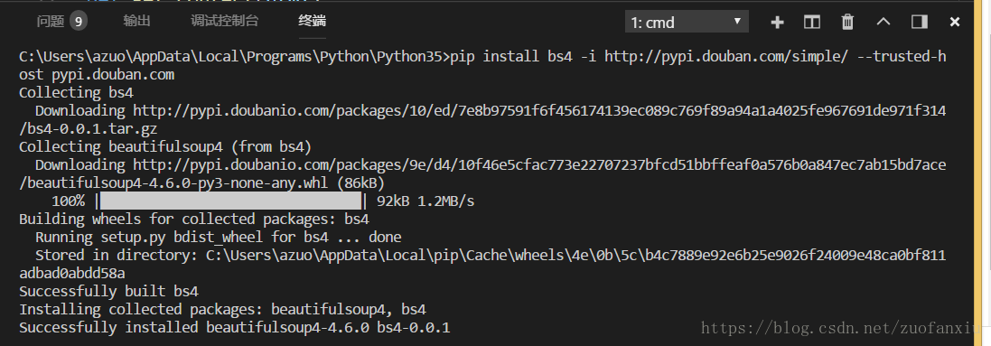Switch to the 问题 tab
This screenshot has height=346, width=991.
(51, 21)
